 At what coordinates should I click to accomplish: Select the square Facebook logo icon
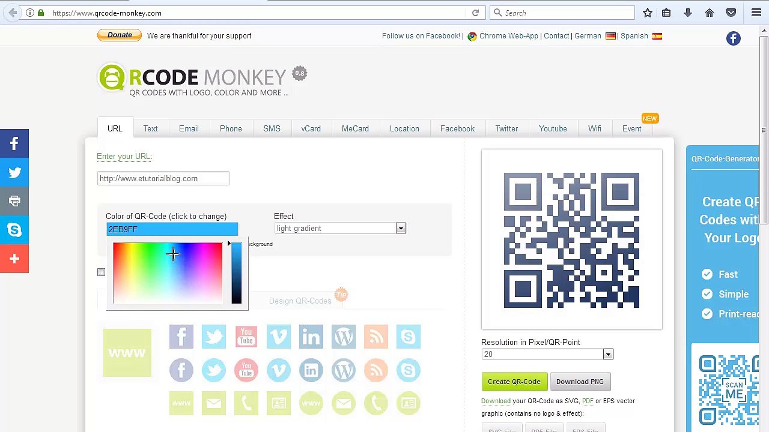[x=181, y=337]
